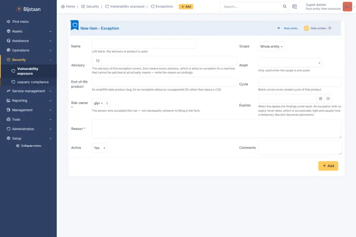The image size is (356, 237).
Task: Focus the Name input field
Action: (x=144, y=44)
